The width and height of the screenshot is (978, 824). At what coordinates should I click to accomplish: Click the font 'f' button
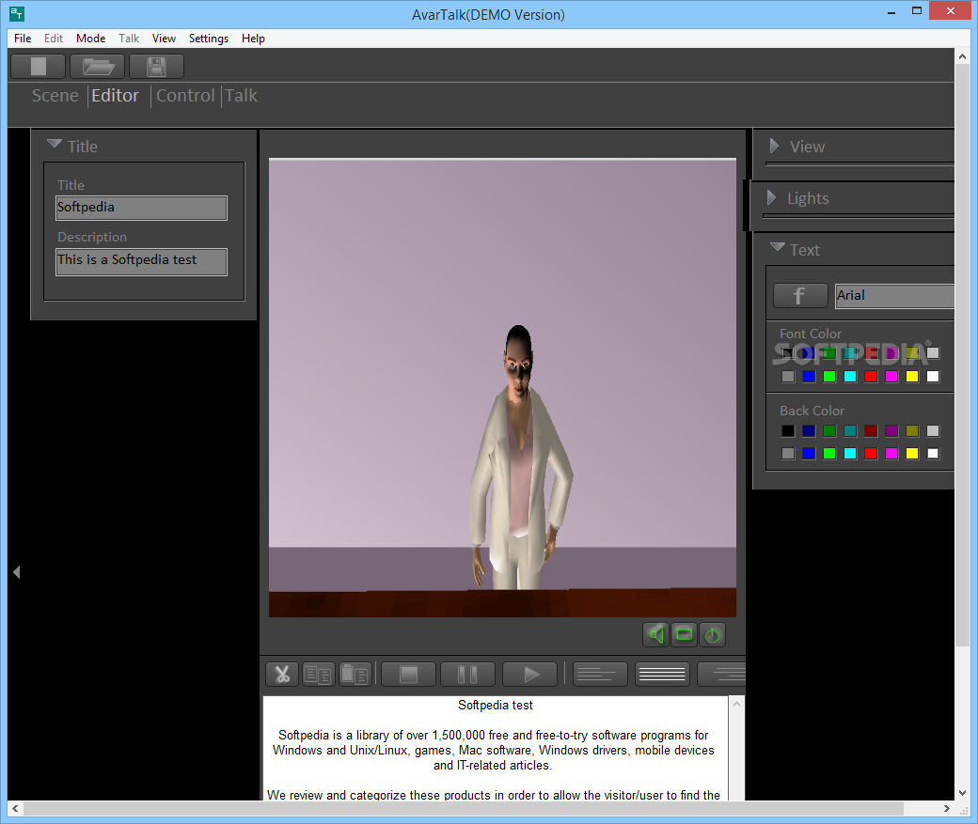click(800, 295)
